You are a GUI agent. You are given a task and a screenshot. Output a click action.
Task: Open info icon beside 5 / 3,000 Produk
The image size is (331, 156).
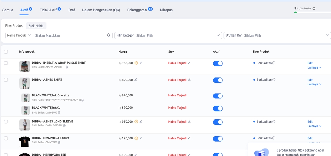(x=314, y=8)
